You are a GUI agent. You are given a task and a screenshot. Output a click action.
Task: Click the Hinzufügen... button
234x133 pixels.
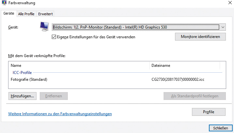22,96
